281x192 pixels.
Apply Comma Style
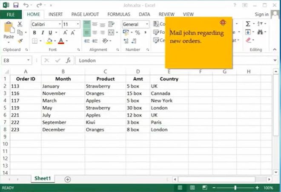145,32
